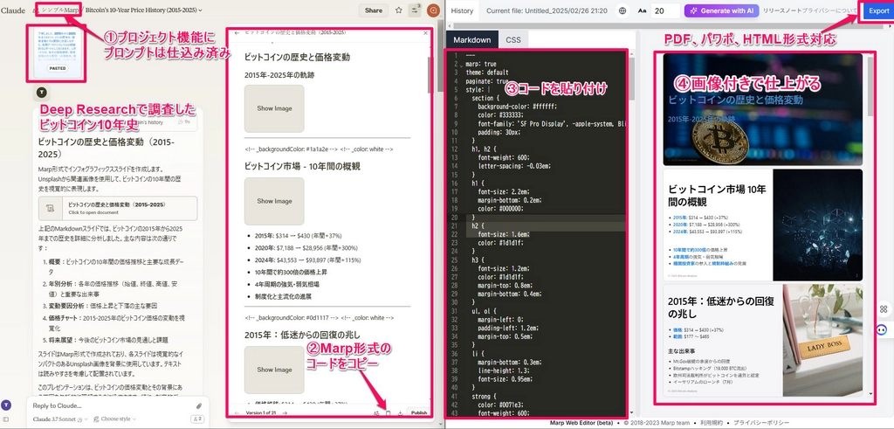Click first Show Image placeholder under 2015年-2025年の軌跡
This screenshot has height=429, width=894.
[274, 108]
